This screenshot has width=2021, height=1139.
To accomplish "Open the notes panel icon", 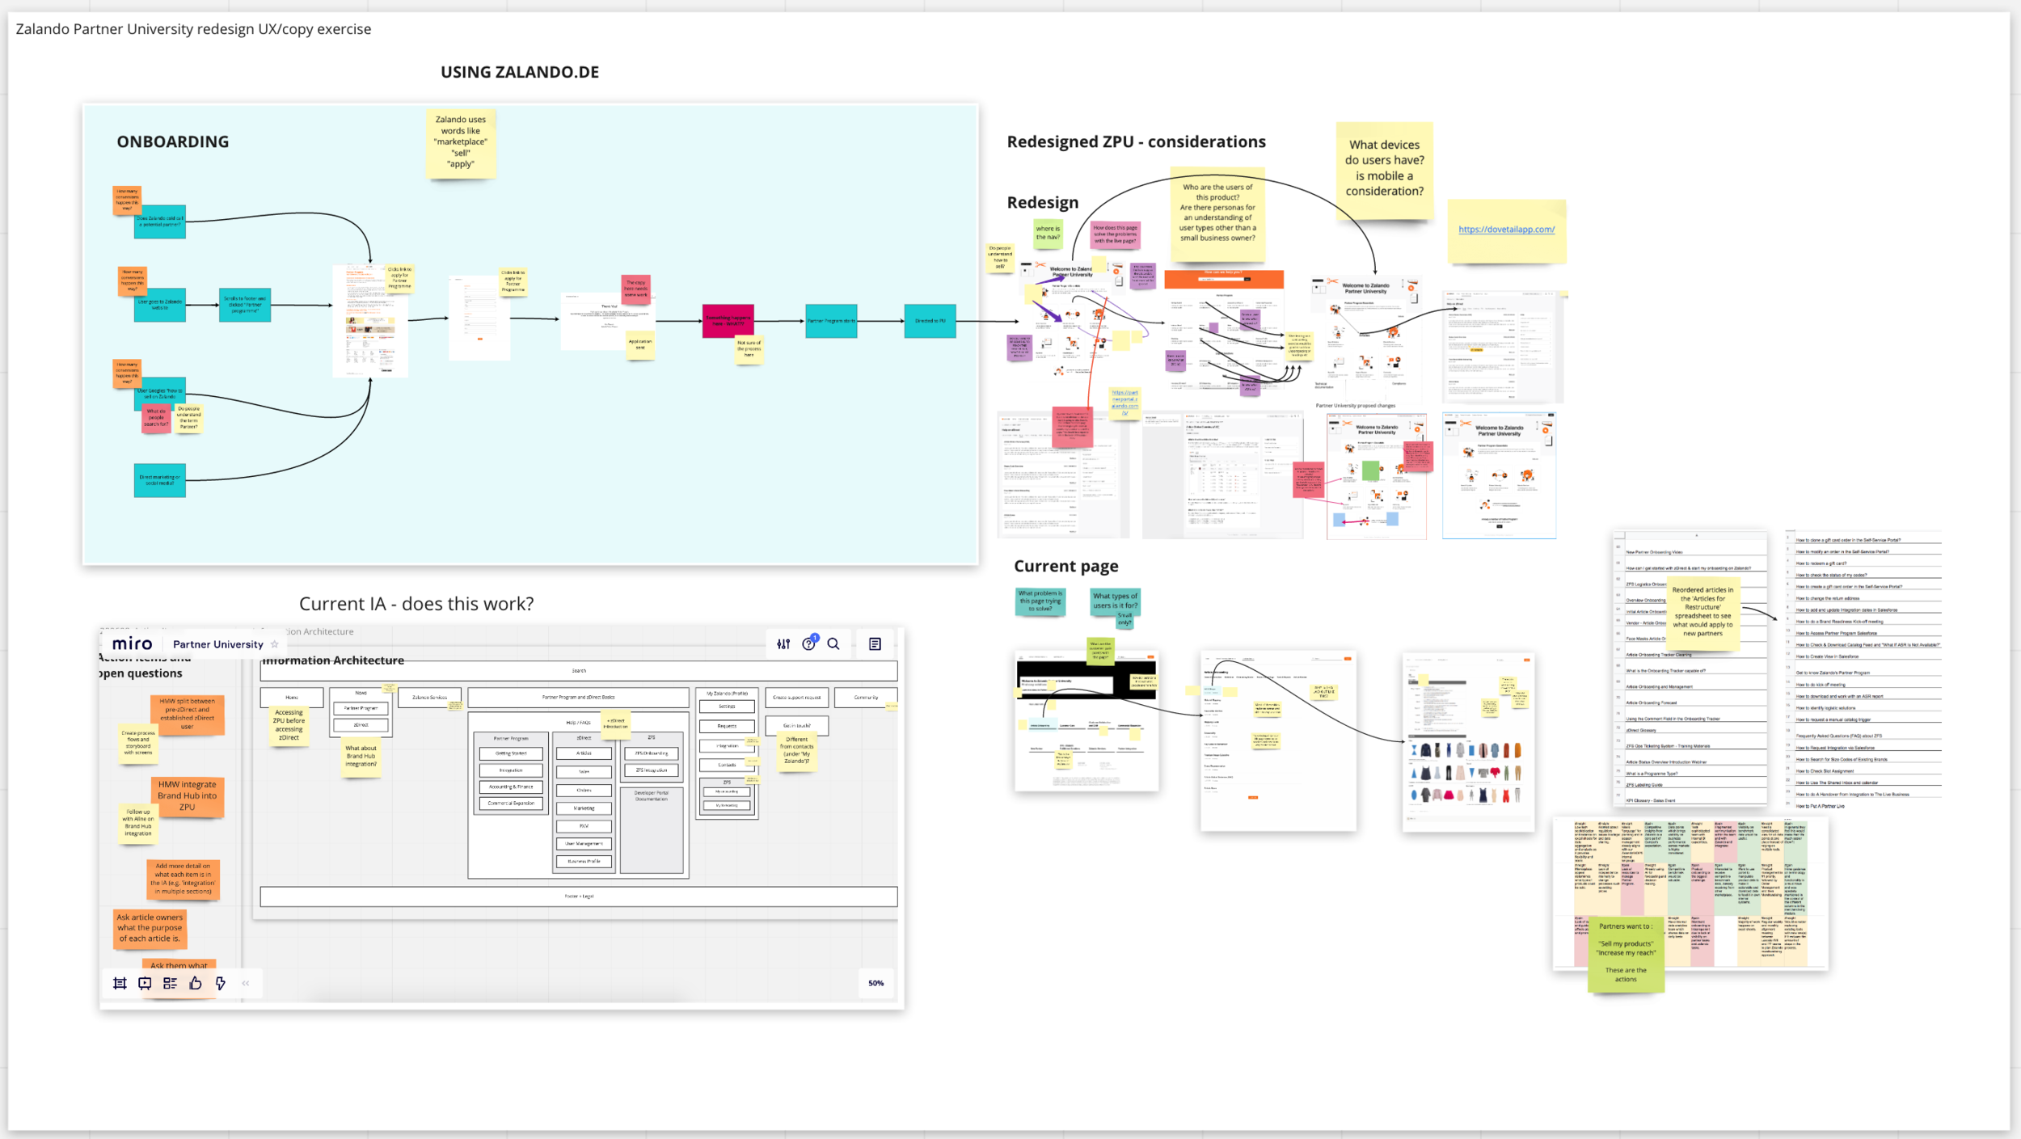I will [875, 644].
